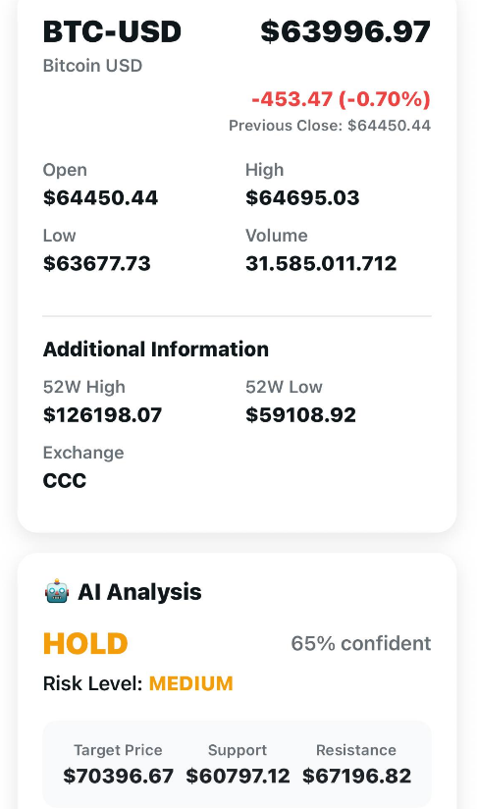
Task: Click the Exchange value CCC
Action: [x=65, y=480]
